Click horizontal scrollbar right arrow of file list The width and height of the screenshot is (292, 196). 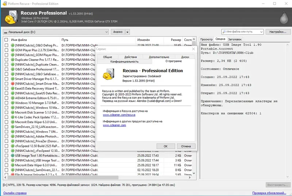[189, 177]
